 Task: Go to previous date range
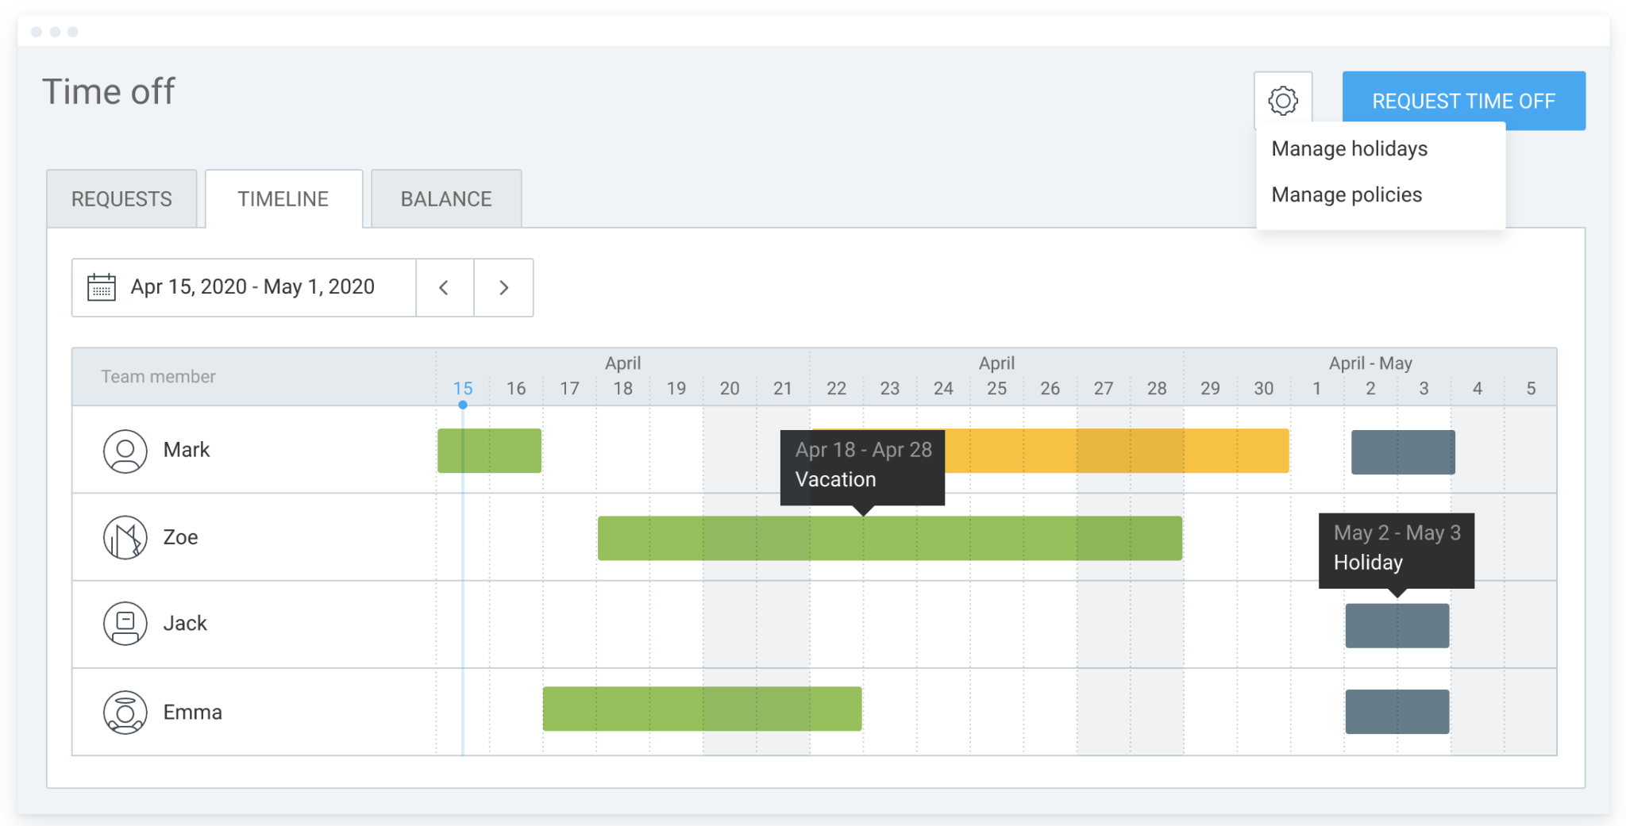coord(445,287)
